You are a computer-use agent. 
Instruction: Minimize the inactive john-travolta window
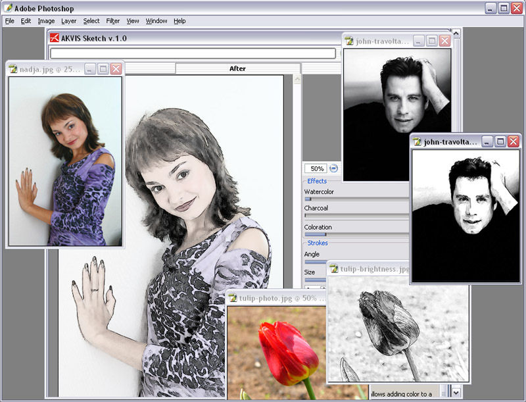pyautogui.click(x=418, y=41)
